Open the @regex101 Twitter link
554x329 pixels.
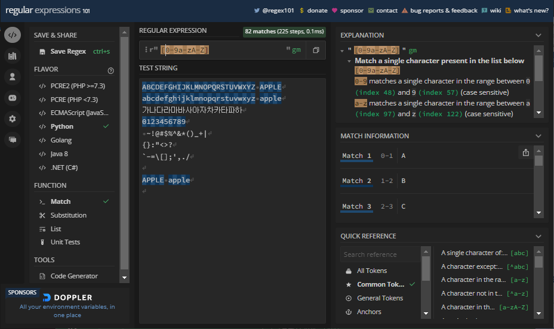coord(274,11)
